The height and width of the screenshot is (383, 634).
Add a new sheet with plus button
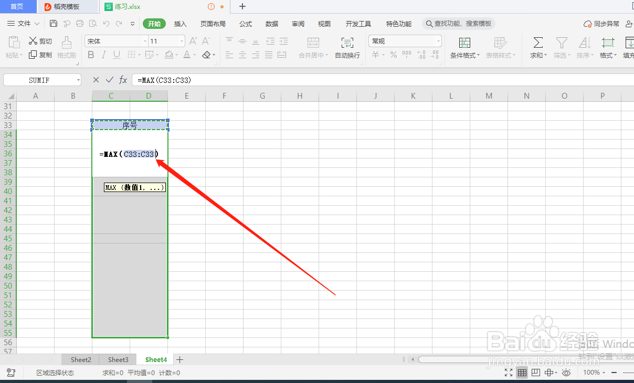point(180,359)
